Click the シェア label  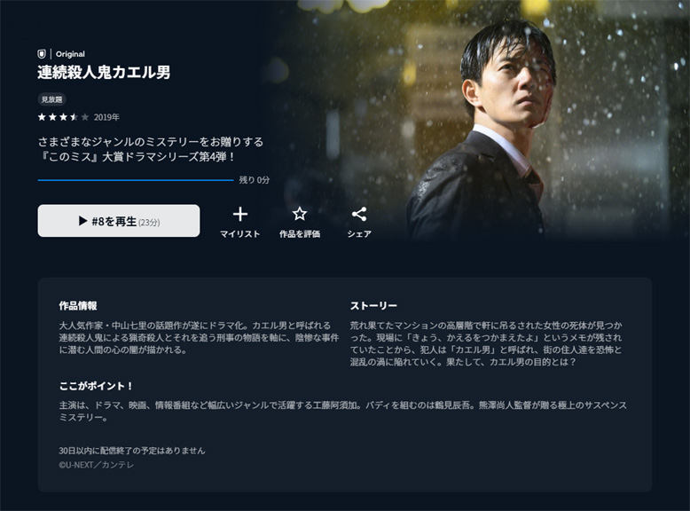click(x=359, y=233)
